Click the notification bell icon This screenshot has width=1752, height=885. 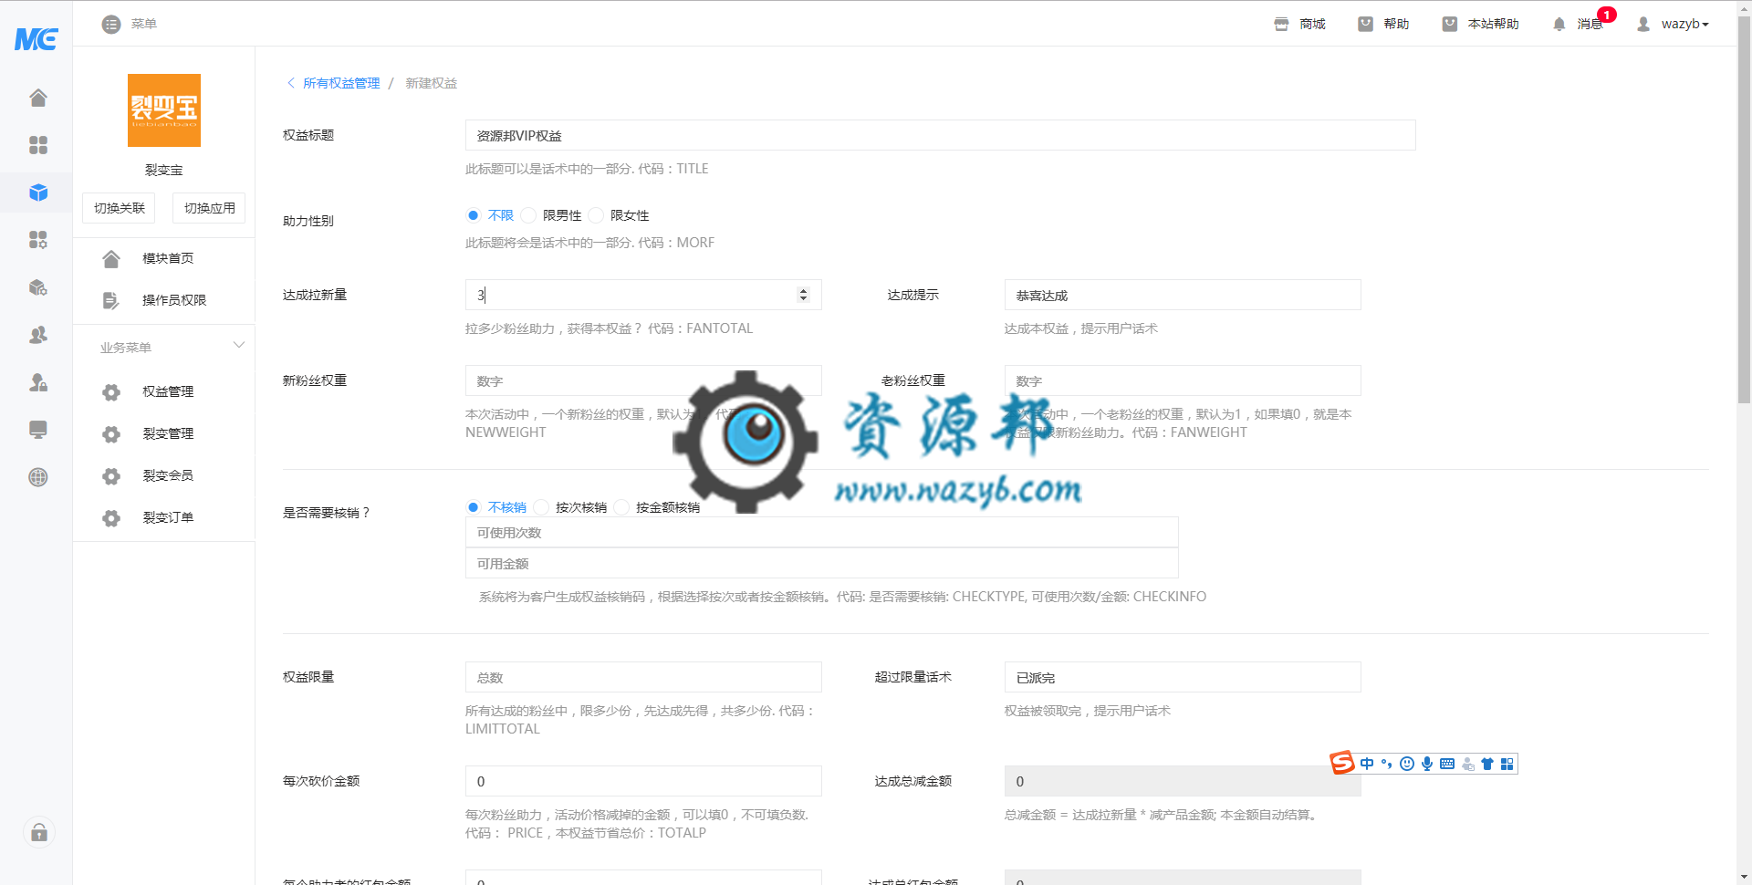(1559, 25)
